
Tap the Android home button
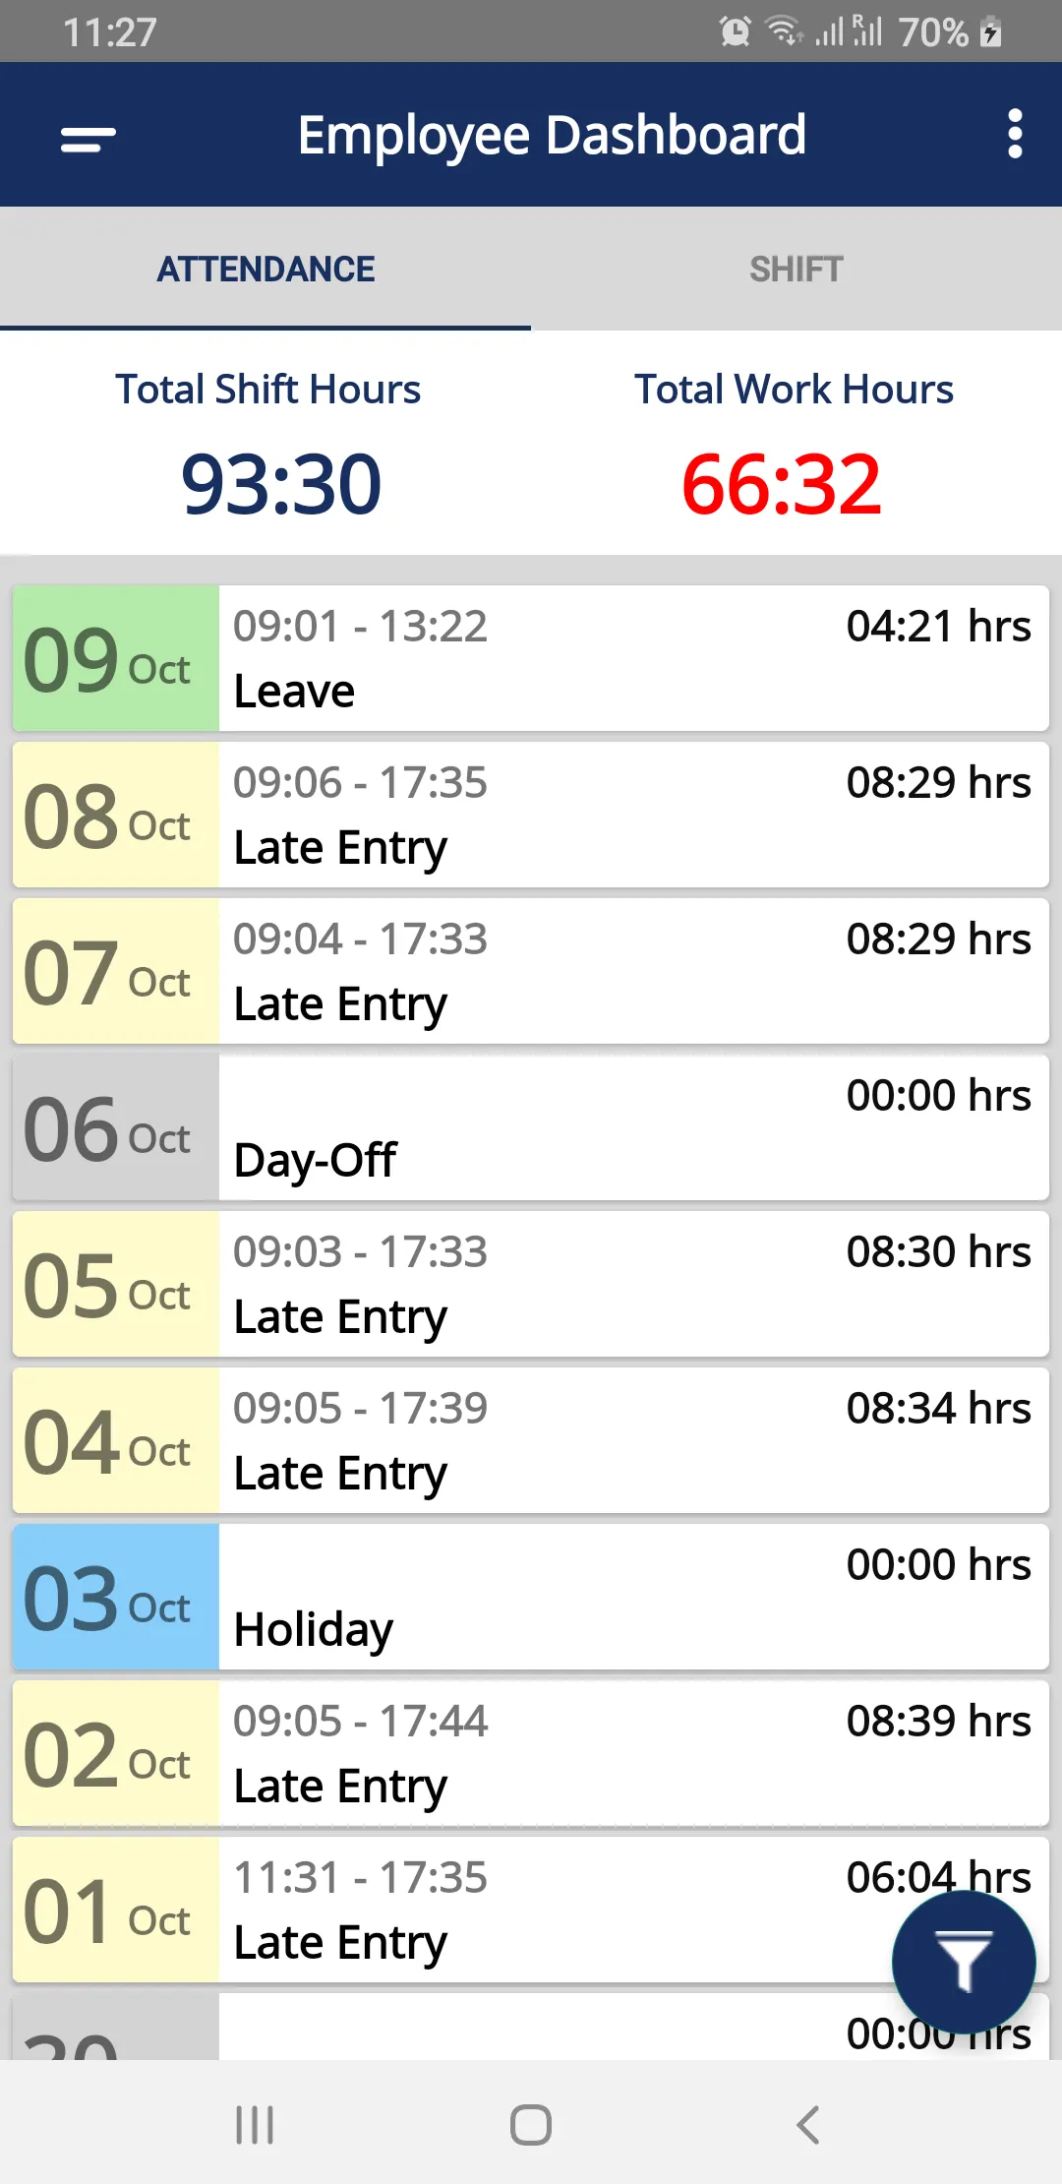coord(531,2125)
